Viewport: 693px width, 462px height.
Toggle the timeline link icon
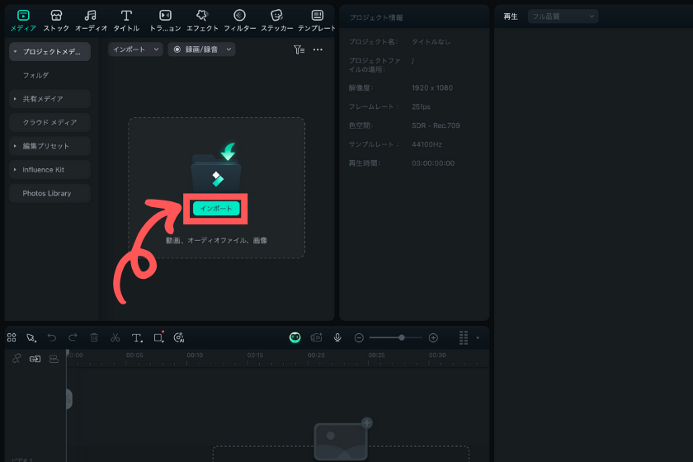tap(16, 359)
